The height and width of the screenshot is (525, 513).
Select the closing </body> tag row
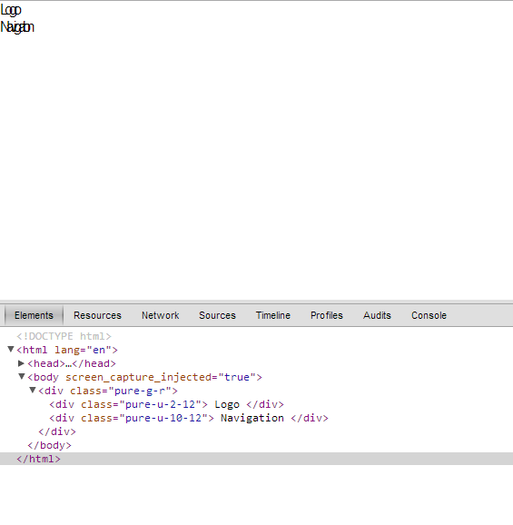click(50, 445)
